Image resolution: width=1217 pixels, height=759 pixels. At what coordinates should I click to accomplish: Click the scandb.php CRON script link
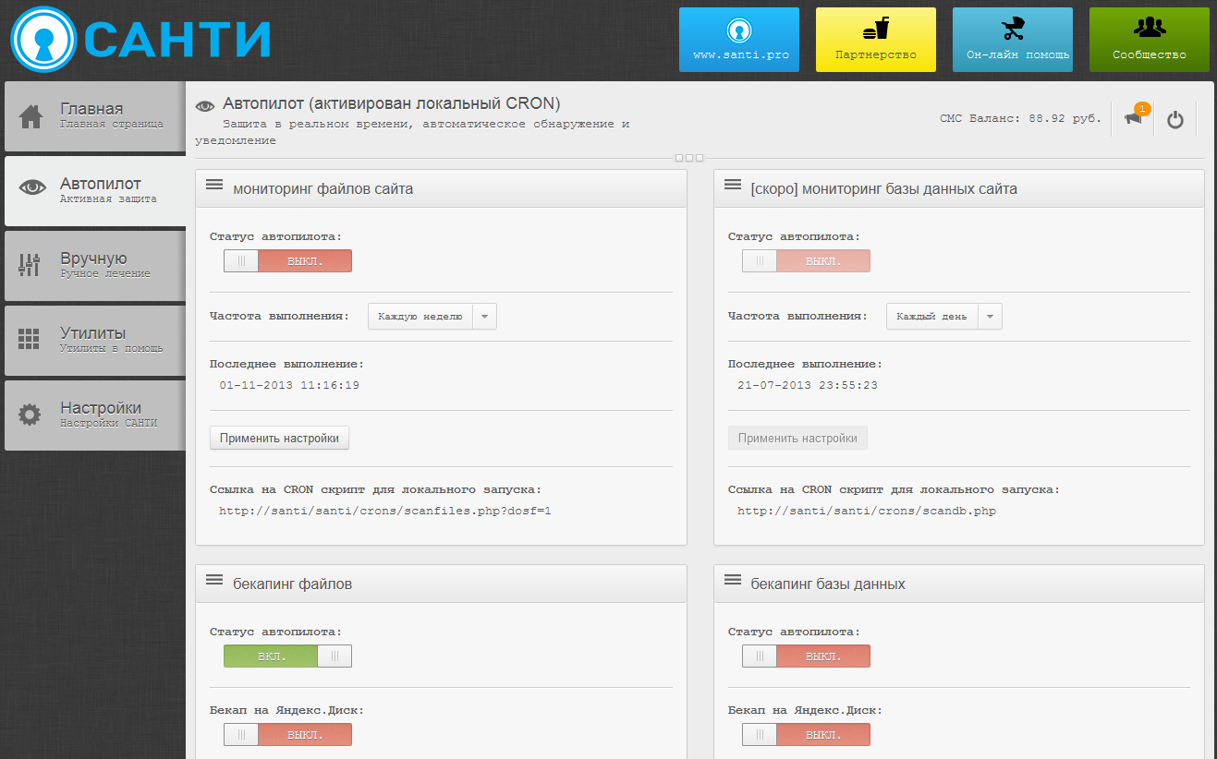pos(867,511)
